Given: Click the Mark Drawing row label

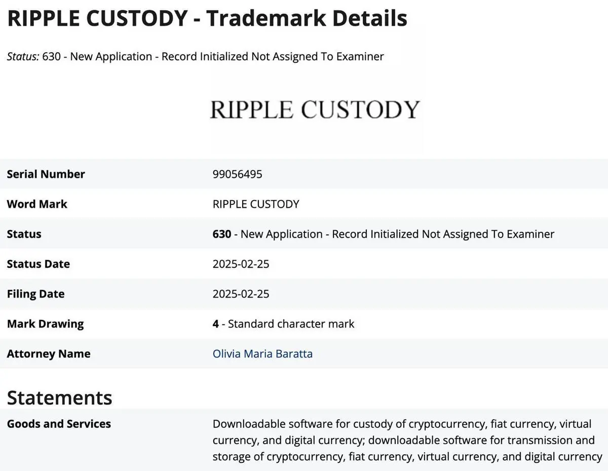Looking at the screenshot, I should click(x=45, y=324).
